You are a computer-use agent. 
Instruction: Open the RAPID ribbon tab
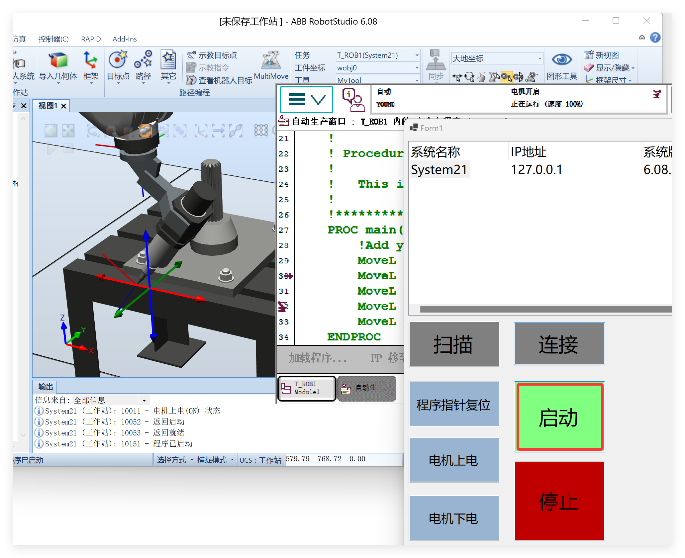pyautogui.click(x=91, y=39)
